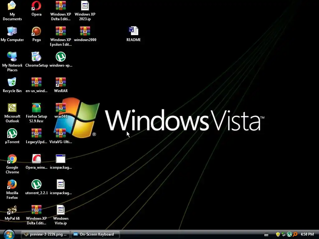The width and height of the screenshot is (319, 239).
Task: Click the Safely Remove Hardware tray icon
Action: [283, 234]
